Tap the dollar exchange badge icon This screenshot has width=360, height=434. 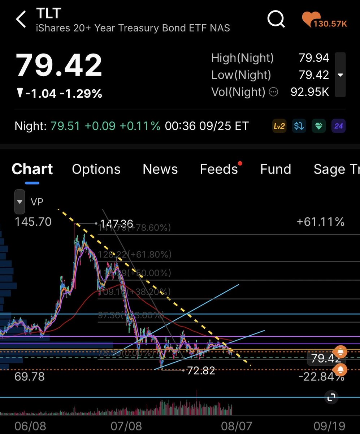pos(299,126)
